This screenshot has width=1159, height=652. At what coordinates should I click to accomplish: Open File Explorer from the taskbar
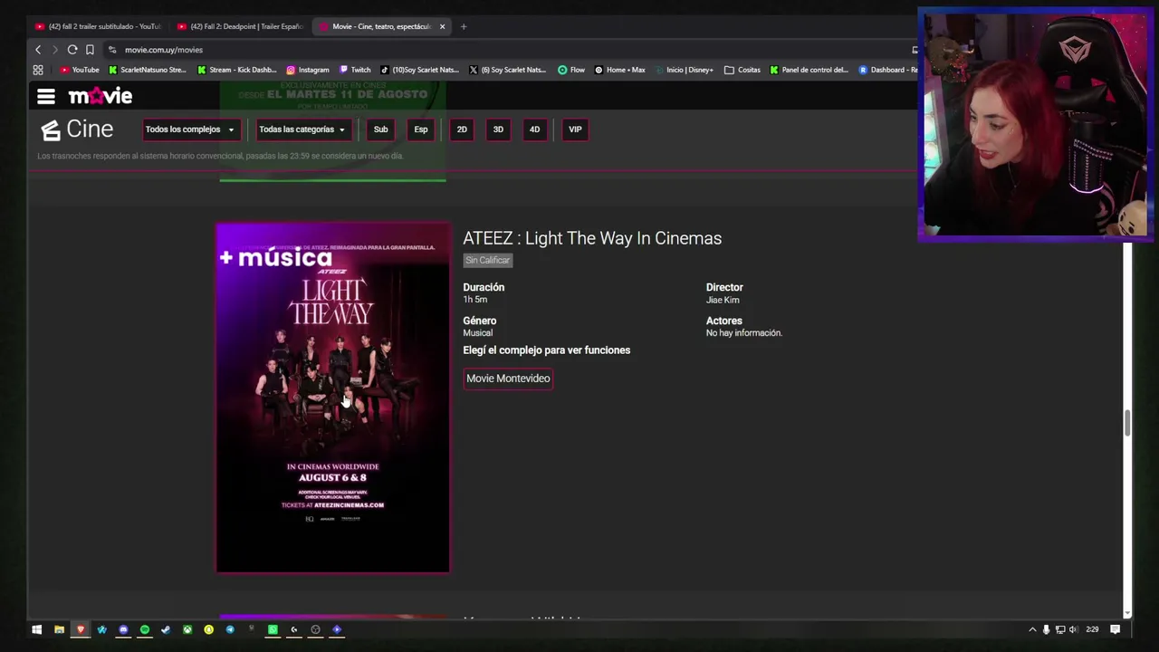tap(59, 629)
